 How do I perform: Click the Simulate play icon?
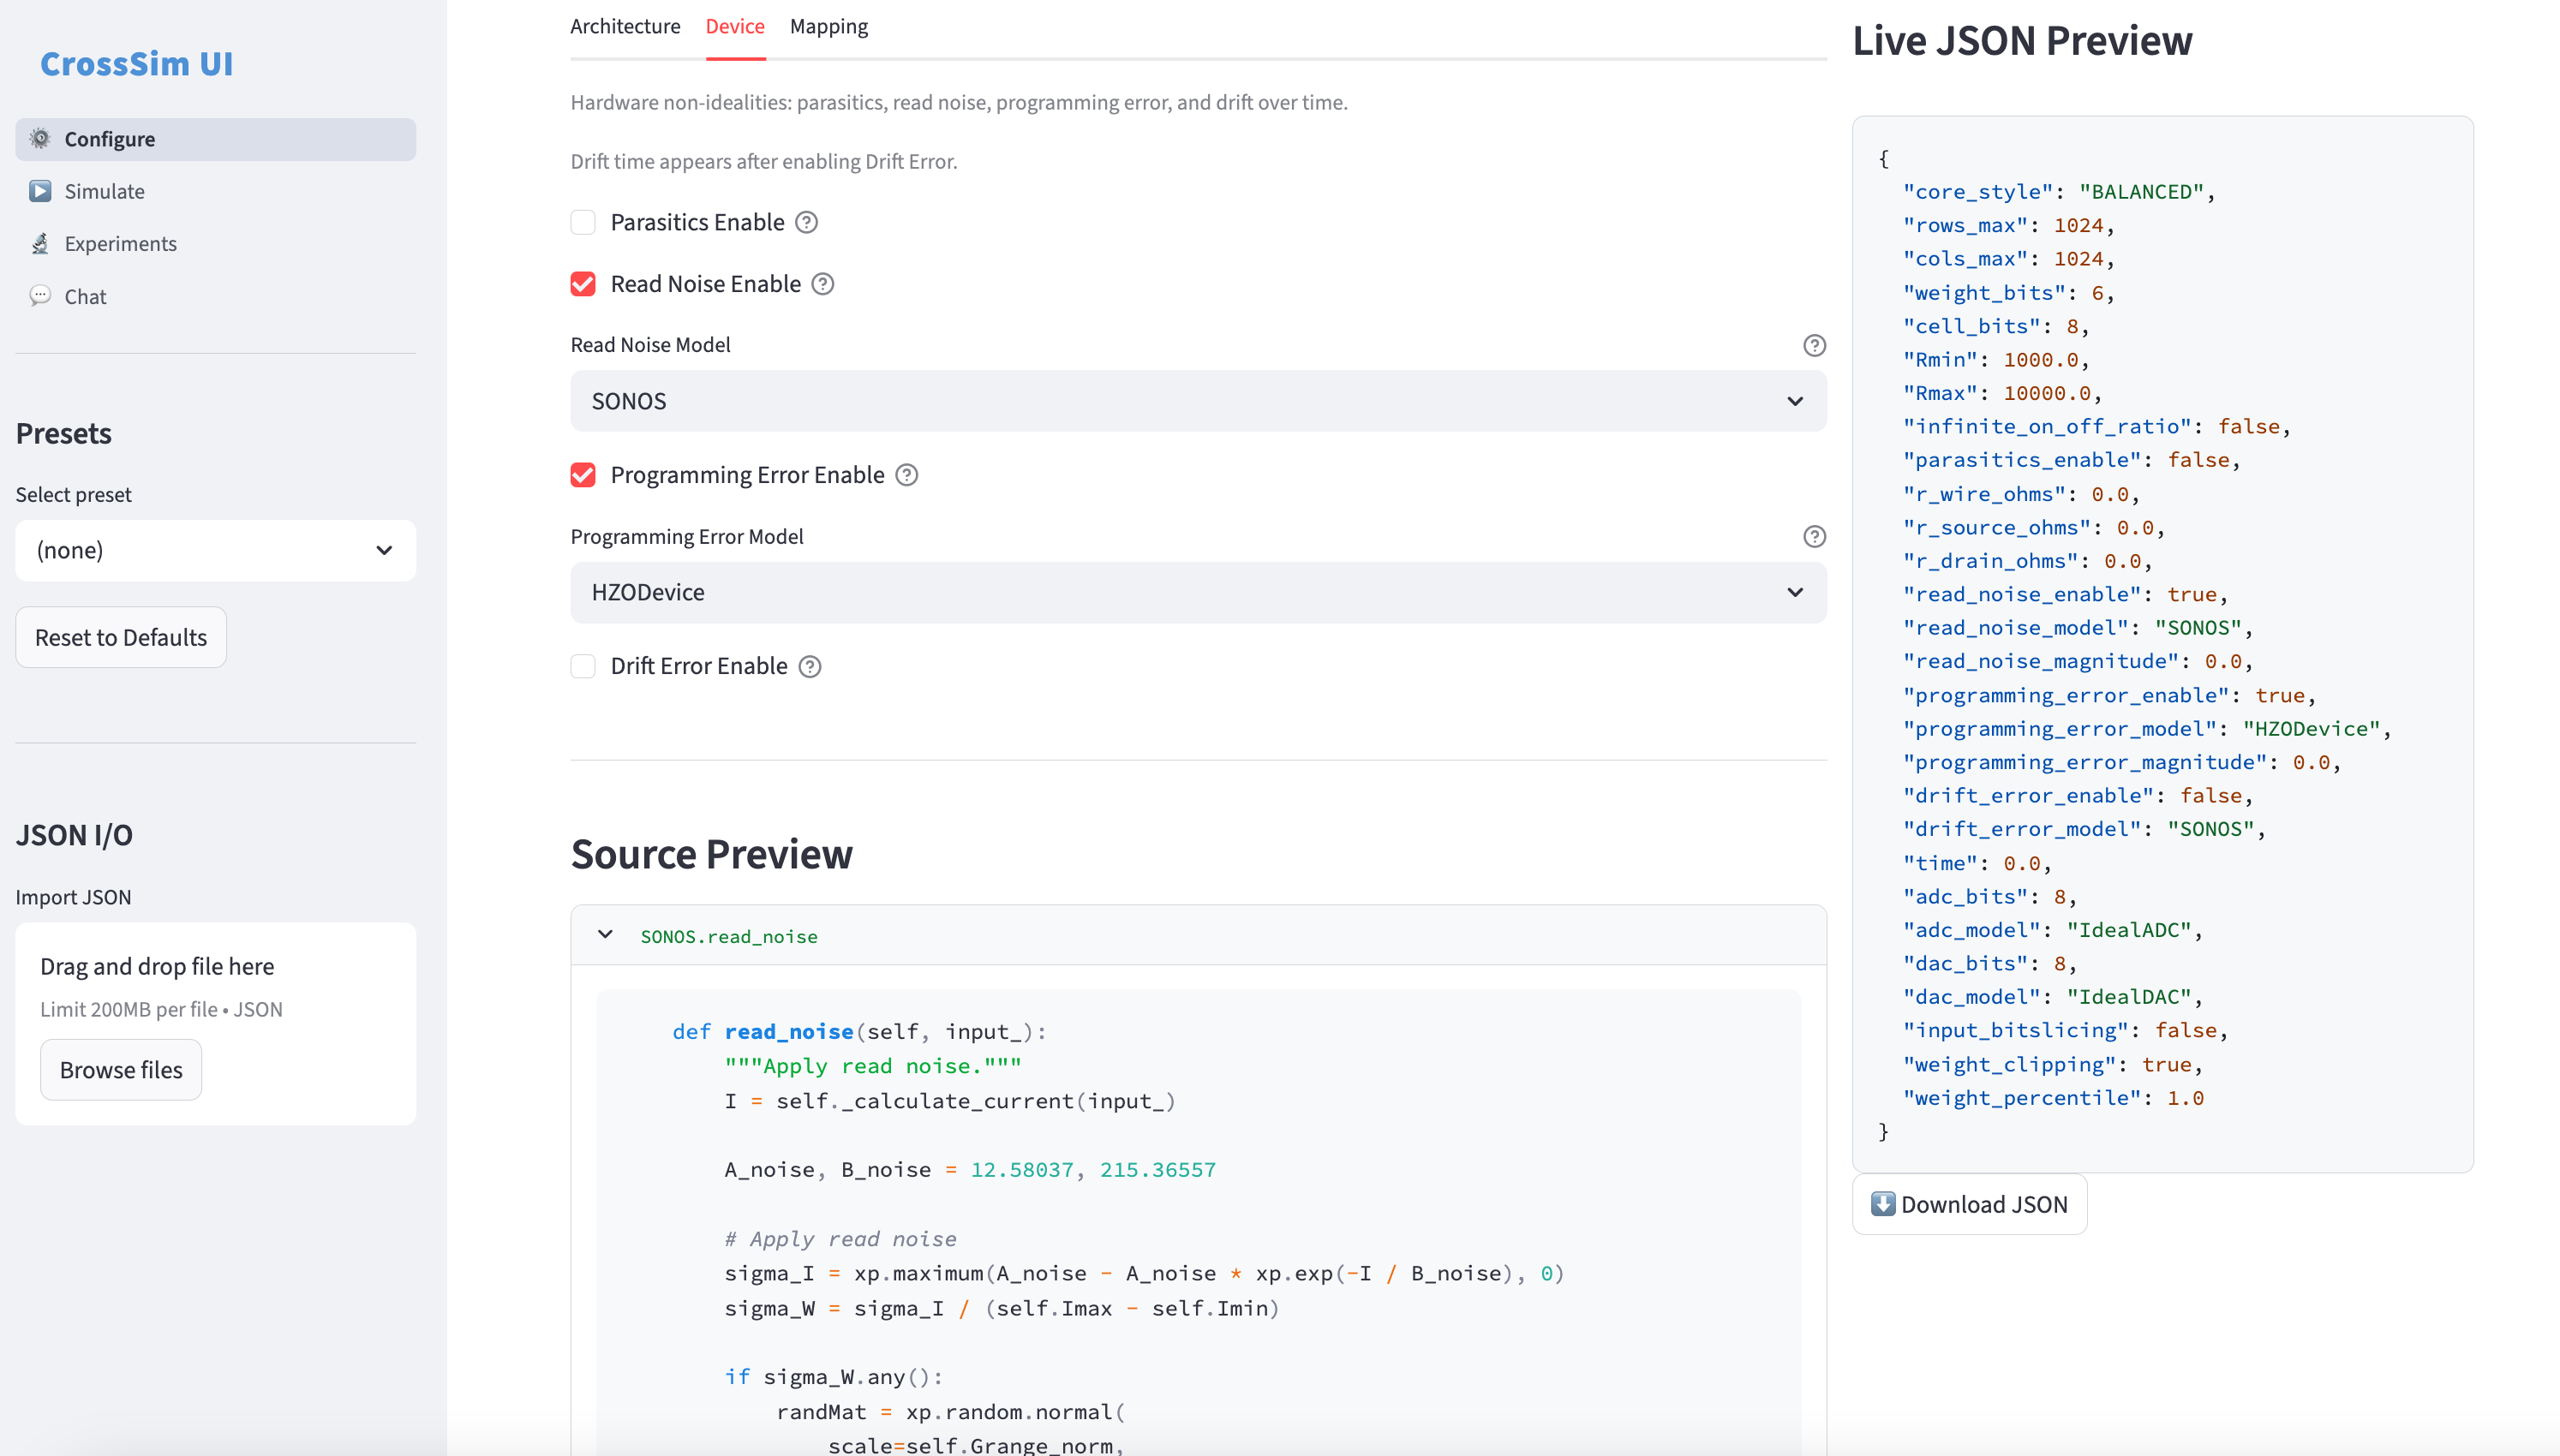(x=40, y=191)
